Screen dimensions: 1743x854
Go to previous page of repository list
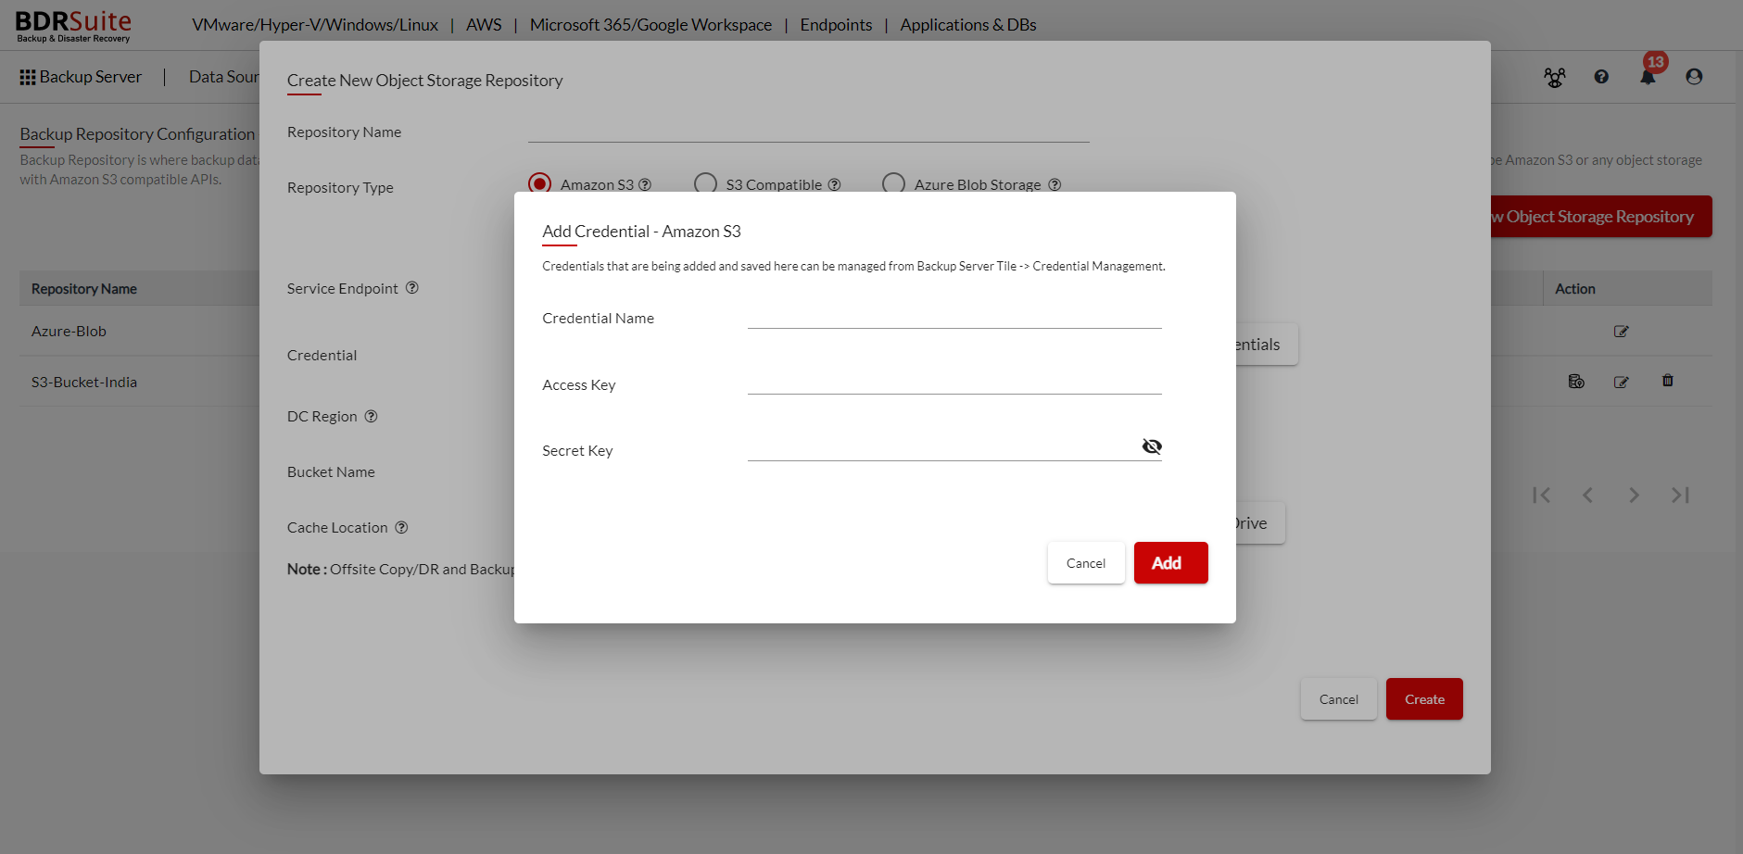1587,496
